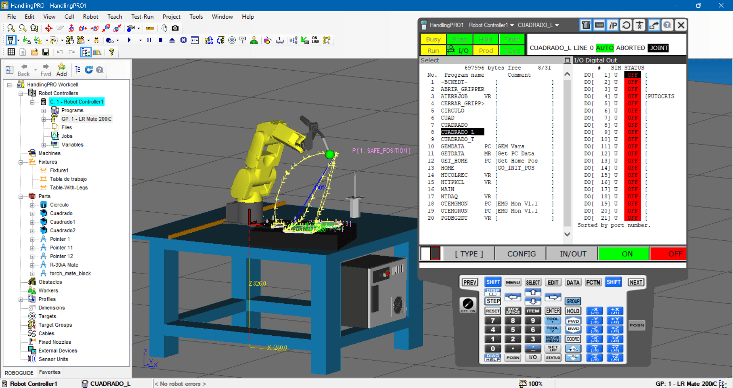Click the Save floppy disk icon
Screen dimensions: 733x388
[46, 52]
